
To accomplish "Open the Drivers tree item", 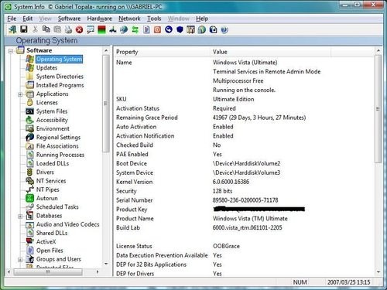I will tap(45, 172).
